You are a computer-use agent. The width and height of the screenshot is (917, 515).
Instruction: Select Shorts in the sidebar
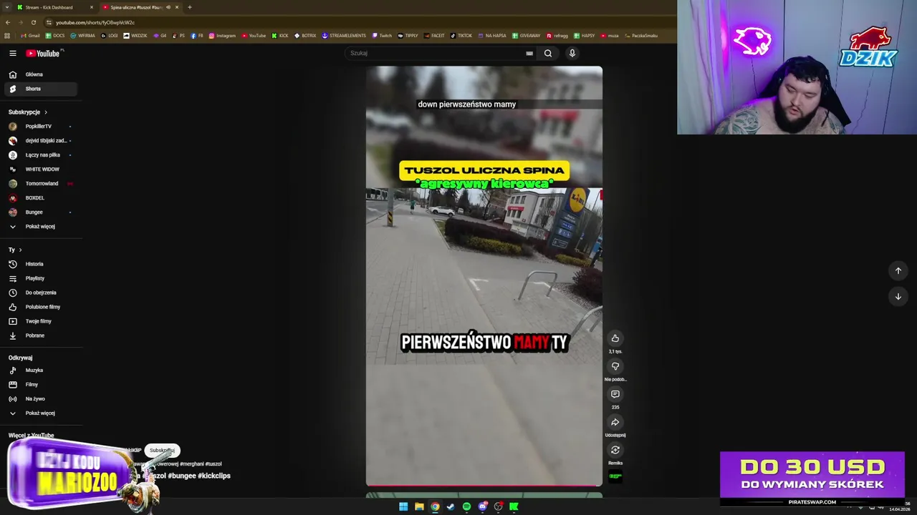pyautogui.click(x=41, y=89)
